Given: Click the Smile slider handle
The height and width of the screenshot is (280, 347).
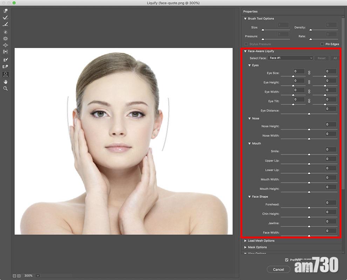Looking at the screenshot, I should click(309, 154).
